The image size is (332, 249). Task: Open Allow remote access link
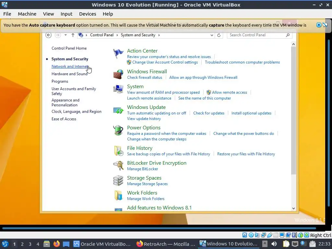pyautogui.click(x=230, y=92)
